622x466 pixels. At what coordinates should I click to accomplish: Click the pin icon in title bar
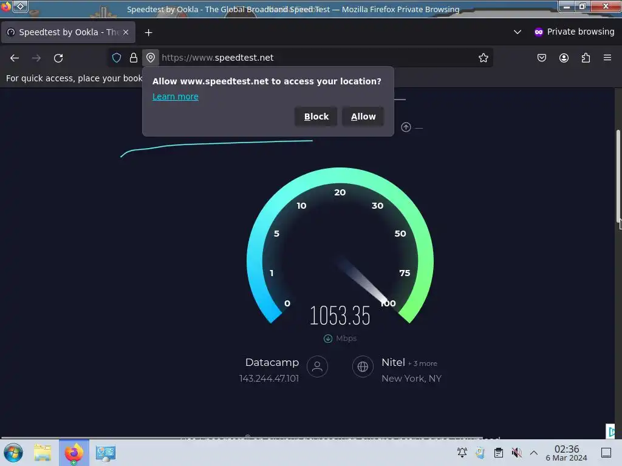21,6
